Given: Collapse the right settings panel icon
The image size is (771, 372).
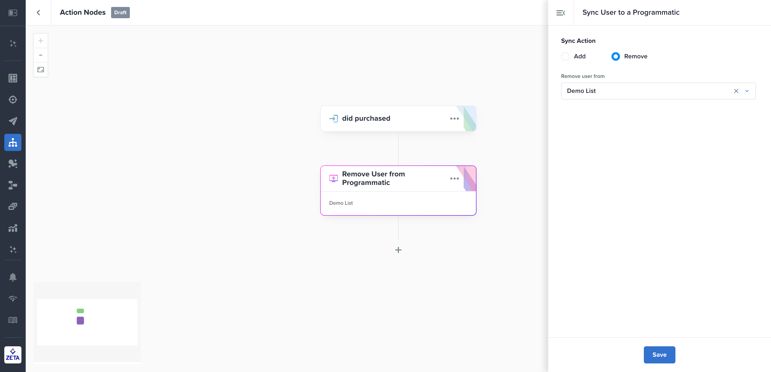Looking at the screenshot, I should pyautogui.click(x=561, y=13).
